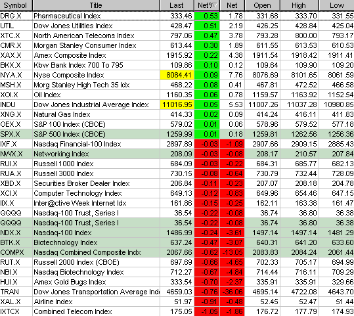Image resolution: width=354 pixels, height=316 pixels.
Task: Sort by the Open column header
Action: pos(262,5)
